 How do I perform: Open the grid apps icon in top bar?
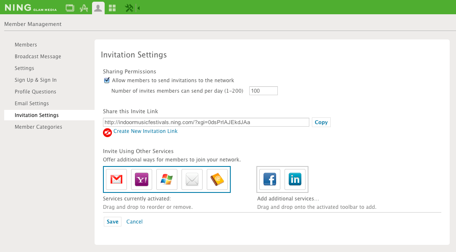click(112, 8)
